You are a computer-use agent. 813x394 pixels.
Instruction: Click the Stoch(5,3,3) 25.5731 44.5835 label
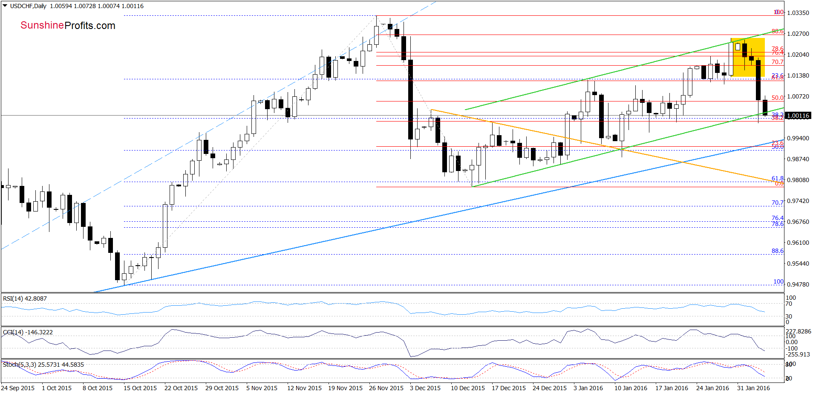tap(43, 365)
